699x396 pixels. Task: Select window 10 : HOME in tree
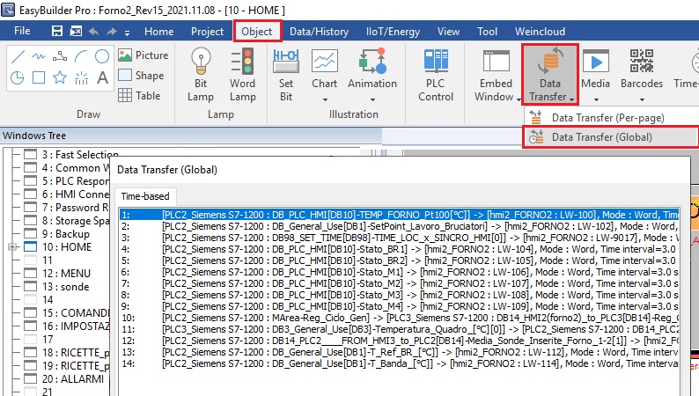67,246
